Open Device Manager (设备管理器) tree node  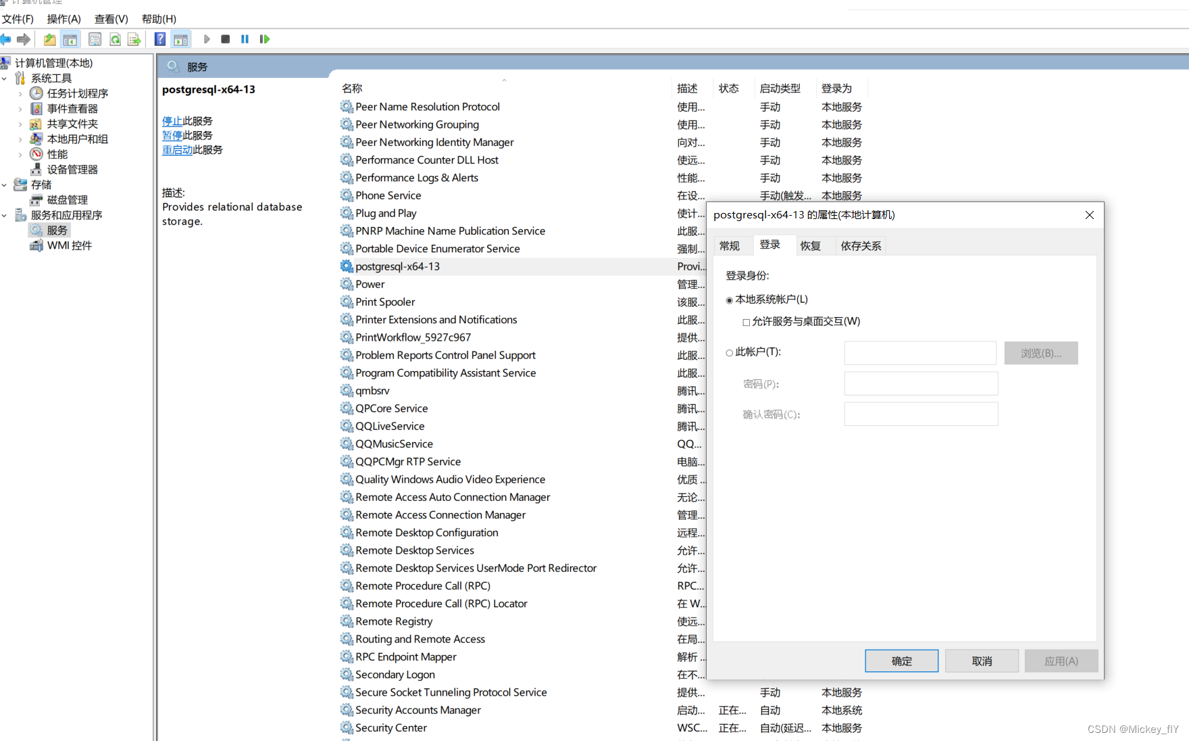(72, 170)
